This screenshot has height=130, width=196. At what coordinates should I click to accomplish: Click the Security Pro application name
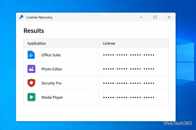click(x=51, y=83)
